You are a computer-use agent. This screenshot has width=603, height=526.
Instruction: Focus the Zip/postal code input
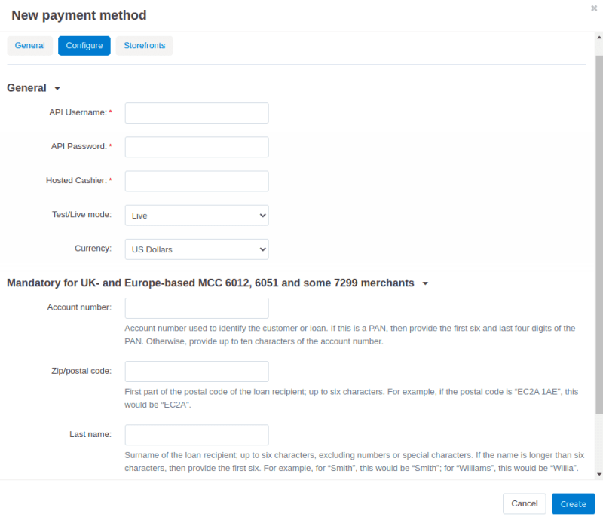(197, 372)
